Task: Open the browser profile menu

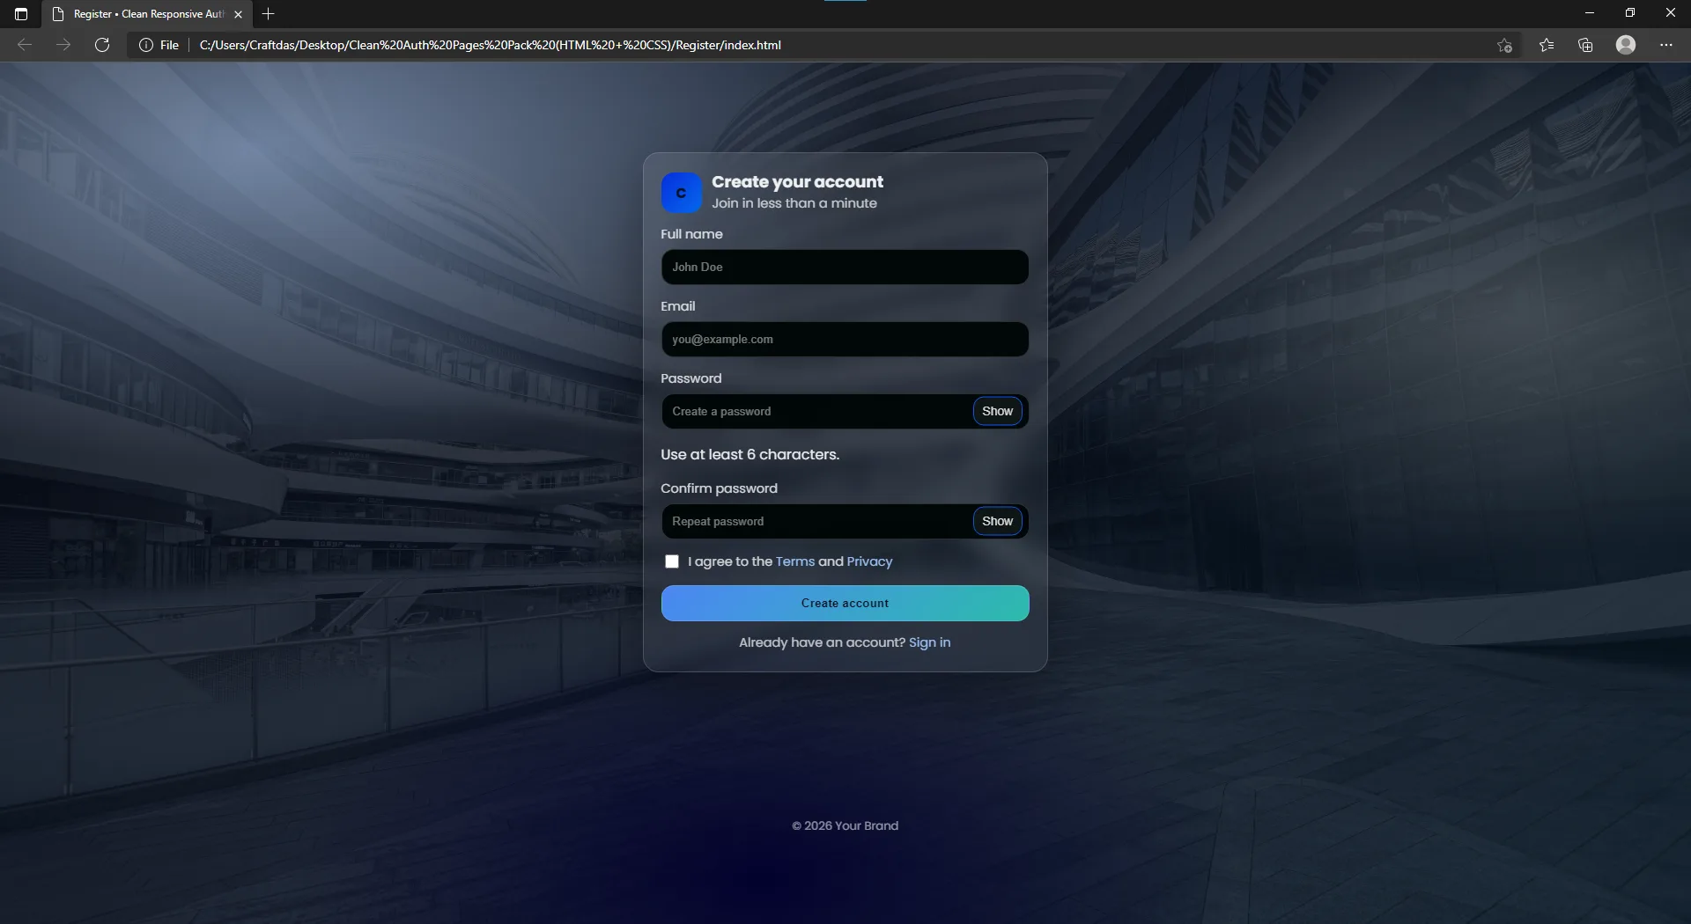Action: click(x=1626, y=45)
